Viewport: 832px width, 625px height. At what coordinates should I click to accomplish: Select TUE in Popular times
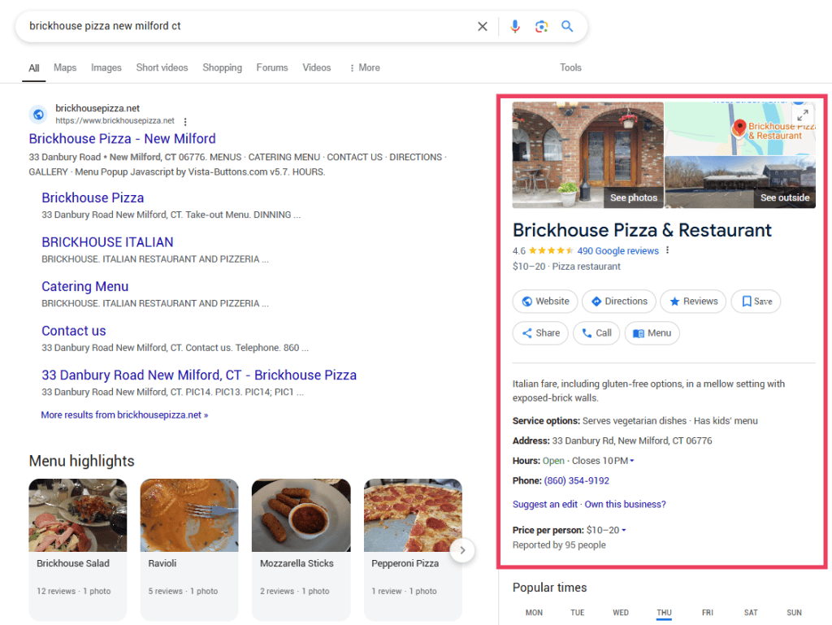[x=578, y=613]
